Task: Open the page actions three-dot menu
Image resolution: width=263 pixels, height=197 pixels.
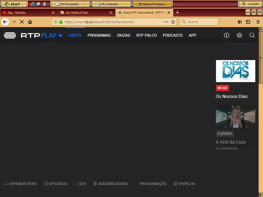Action: pyautogui.click(x=166, y=22)
